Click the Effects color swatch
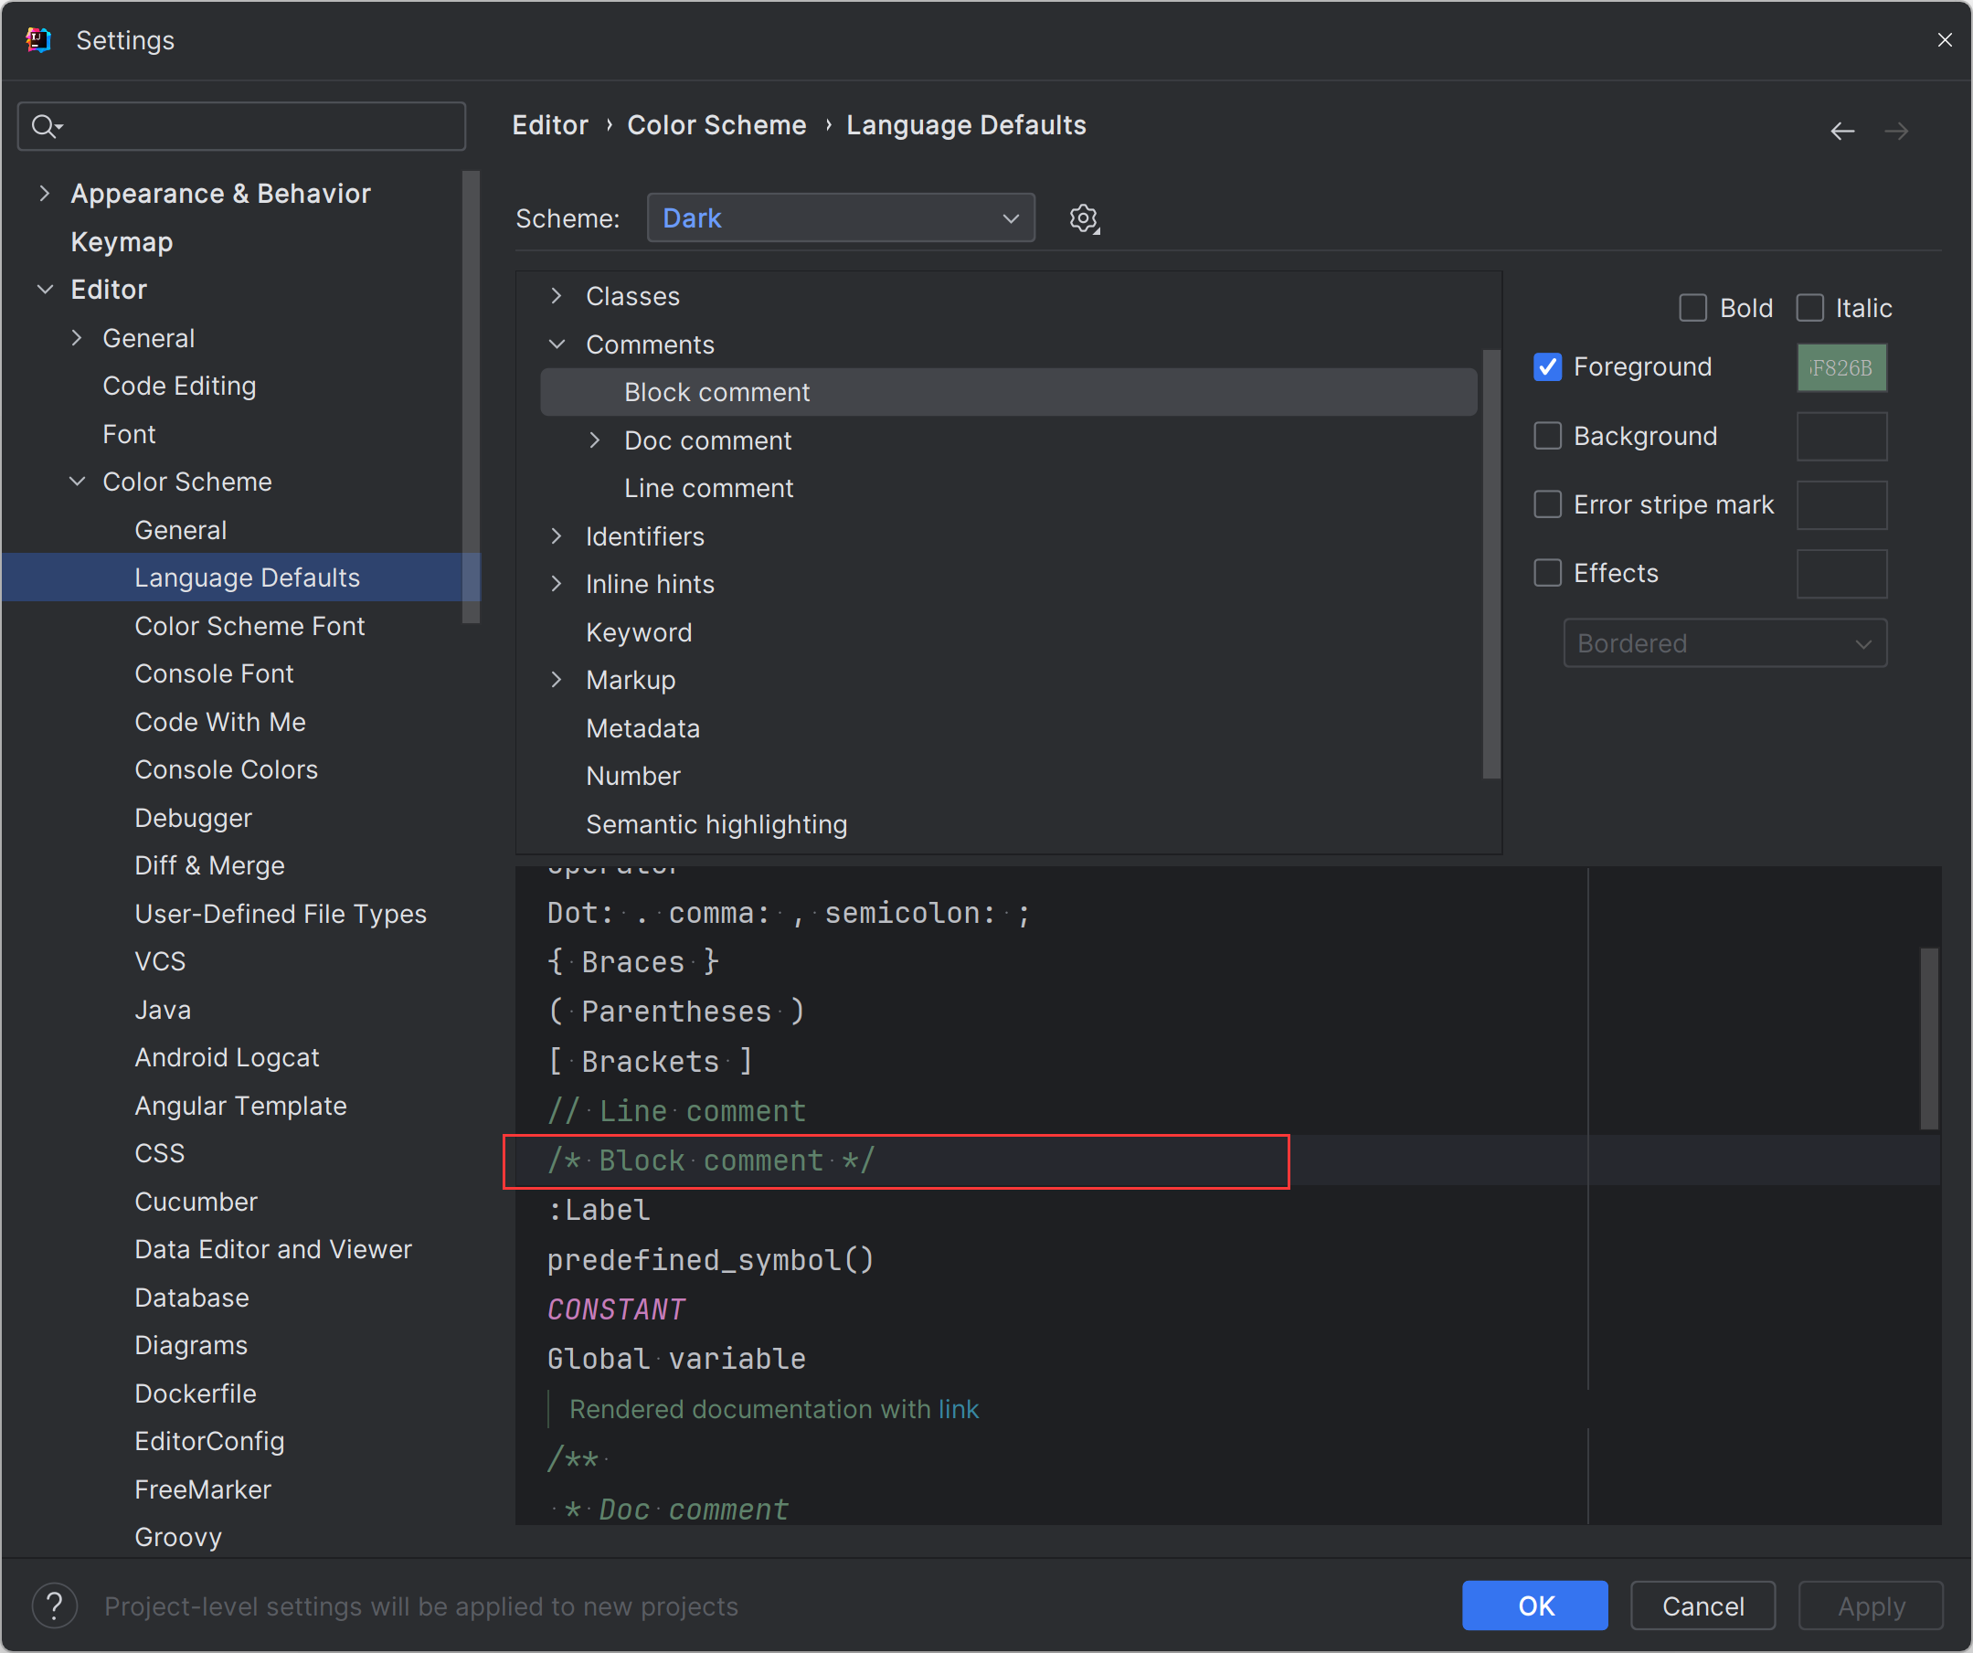1973x1653 pixels. click(1841, 573)
